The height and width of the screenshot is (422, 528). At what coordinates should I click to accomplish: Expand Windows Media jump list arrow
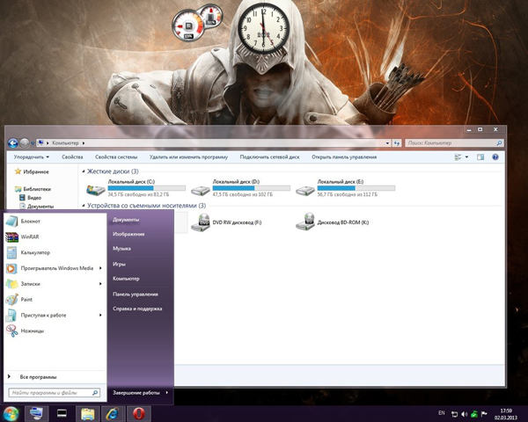point(100,268)
